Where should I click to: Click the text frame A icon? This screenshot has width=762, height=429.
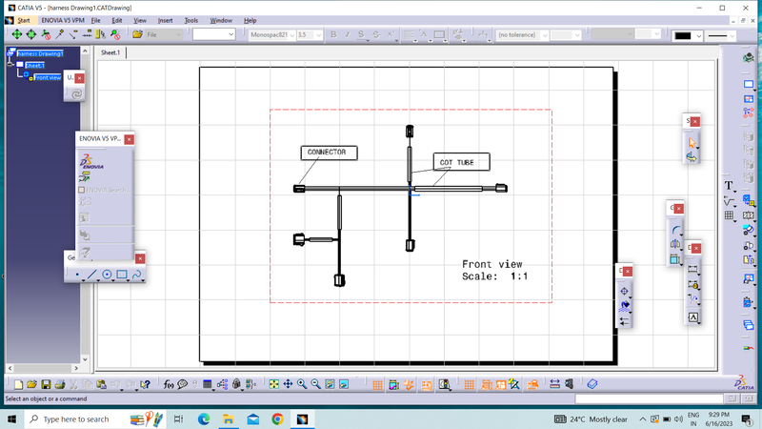(693, 317)
